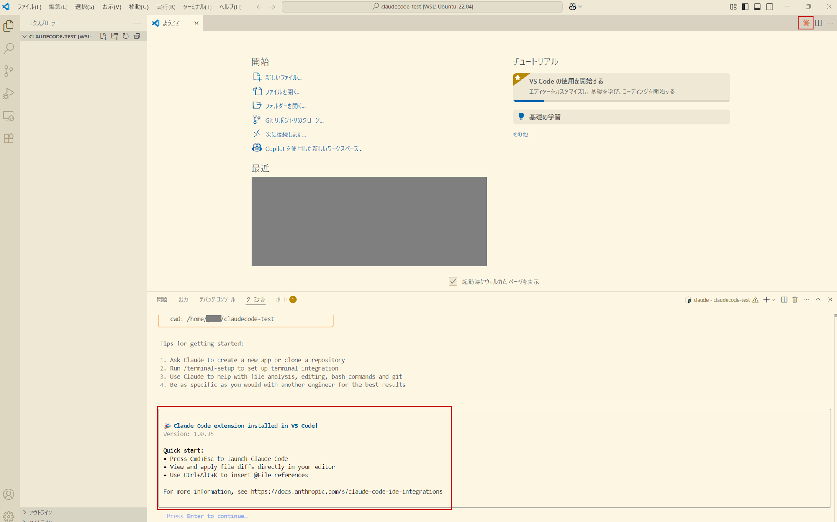This screenshot has height=522, width=837.
Task: Kill terminal with trash icon
Action: click(795, 299)
